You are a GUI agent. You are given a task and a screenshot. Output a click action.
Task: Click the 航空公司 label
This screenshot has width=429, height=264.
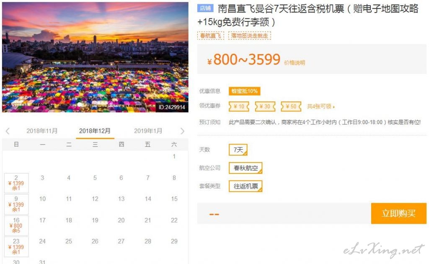(x=209, y=168)
